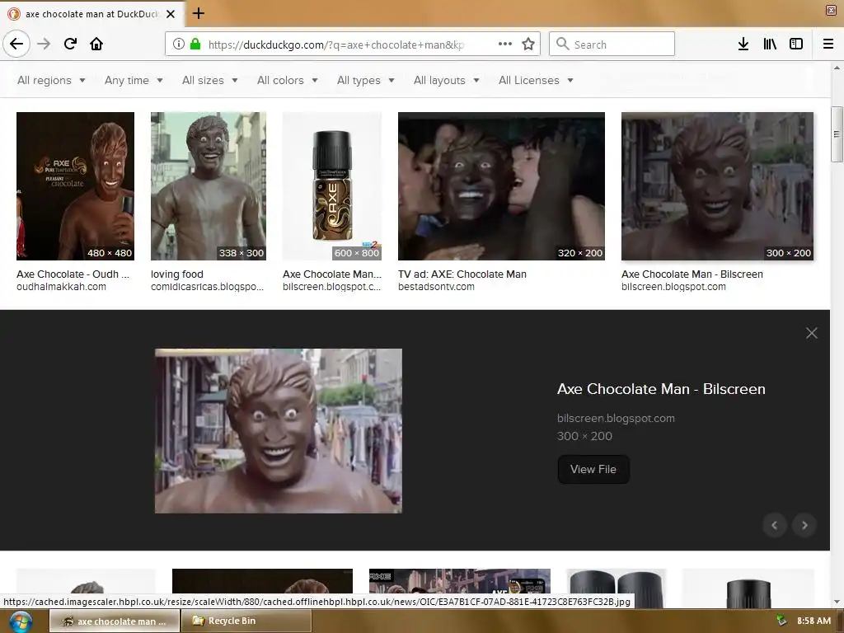Open TV ad: AXE: Chocolate Man result title
The image size is (844, 633).
coord(462,274)
